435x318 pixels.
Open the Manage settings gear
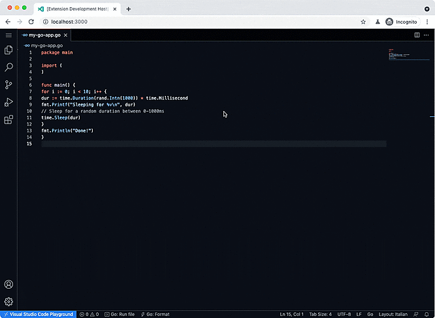8,302
